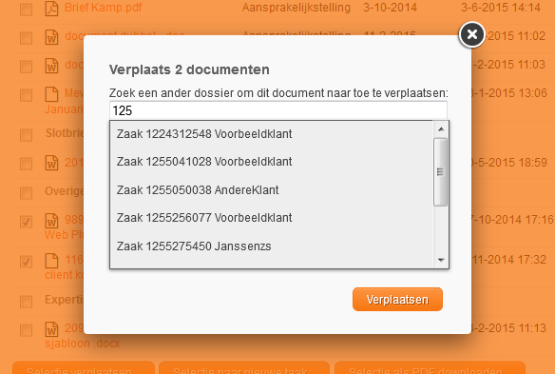Tick the checkbox for Brief Kamp.pdf

click(x=26, y=10)
